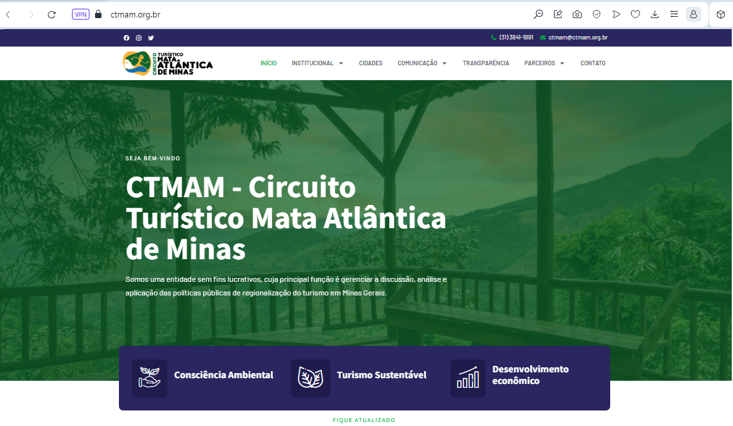The width and height of the screenshot is (733, 426).
Task: Toggle the VPN badge in address bar
Action: [81, 14]
